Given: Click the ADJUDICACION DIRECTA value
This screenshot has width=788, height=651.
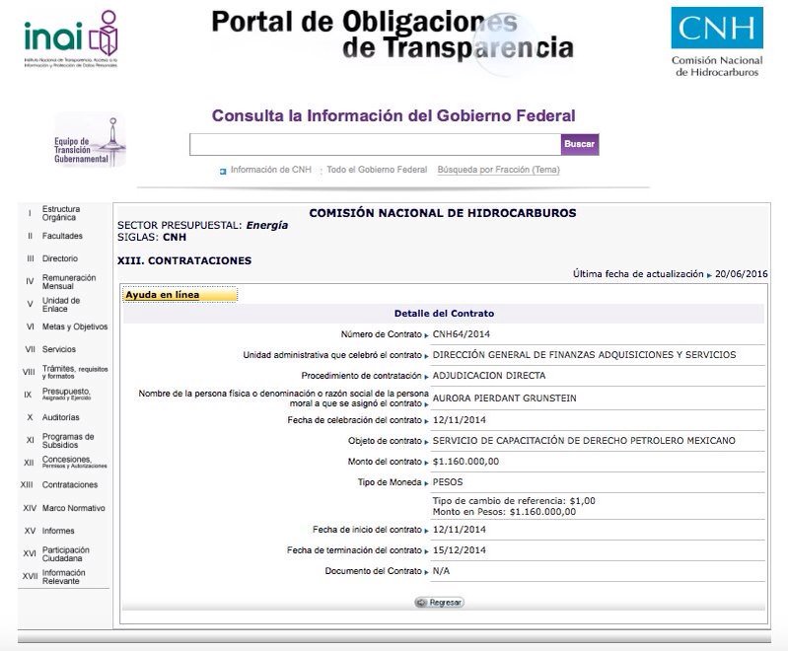Looking at the screenshot, I should tap(489, 376).
